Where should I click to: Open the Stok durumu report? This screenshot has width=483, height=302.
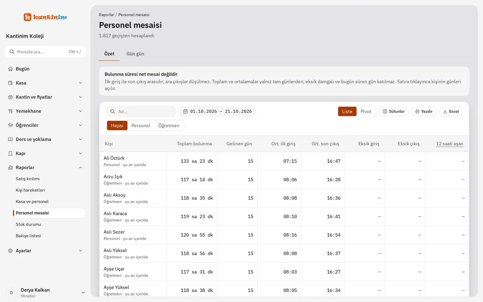pyautogui.click(x=28, y=224)
